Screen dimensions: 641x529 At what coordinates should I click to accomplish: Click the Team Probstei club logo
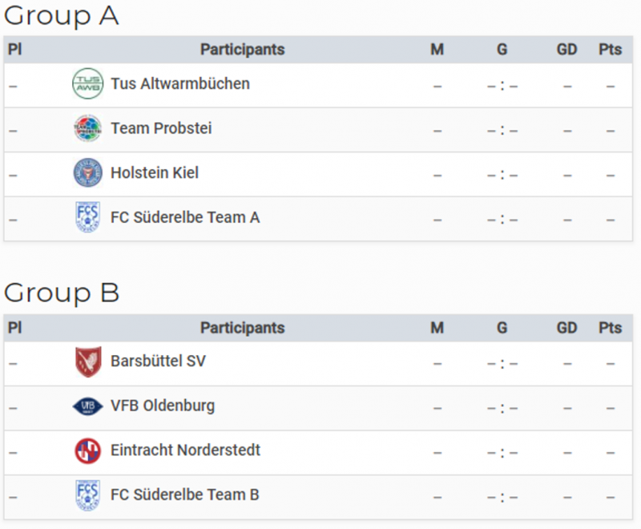point(87,128)
